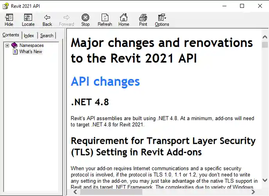269x196 pixels.
Task: Click the vertical scrollbar thumb
Action: 265,45
